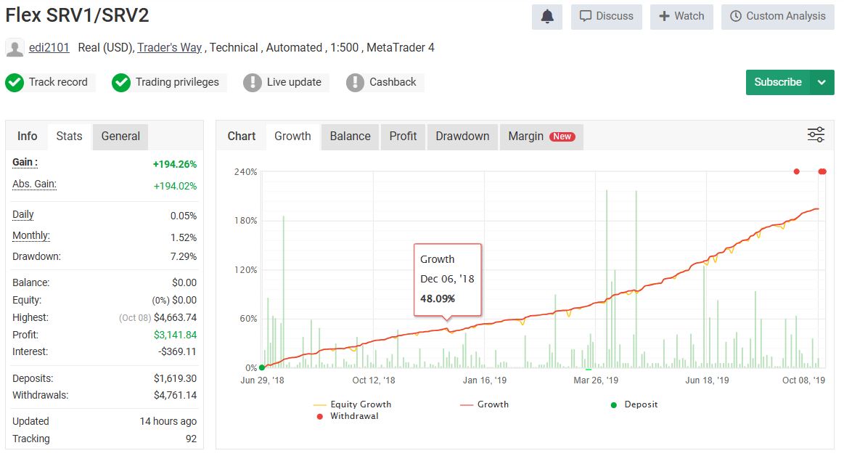Expand the Abs. Gain details
This screenshot has width=844, height=456.
[x=34, y=184]
